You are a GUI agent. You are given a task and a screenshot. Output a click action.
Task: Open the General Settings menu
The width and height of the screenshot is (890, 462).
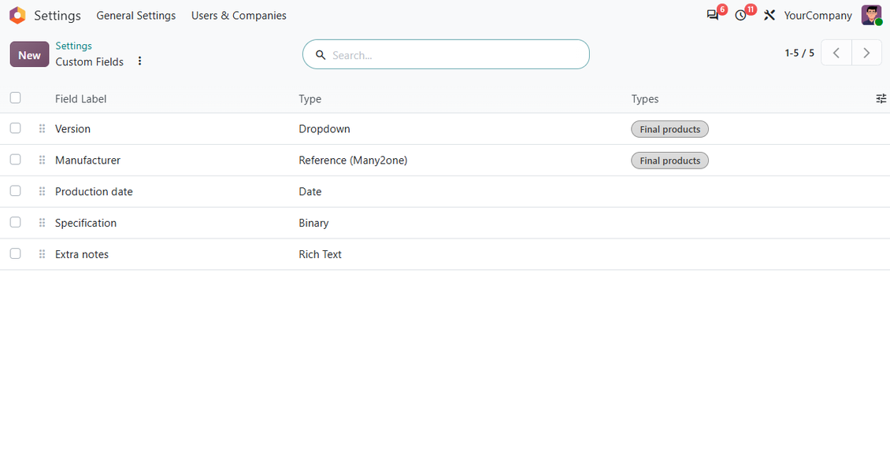coord(135,15)
